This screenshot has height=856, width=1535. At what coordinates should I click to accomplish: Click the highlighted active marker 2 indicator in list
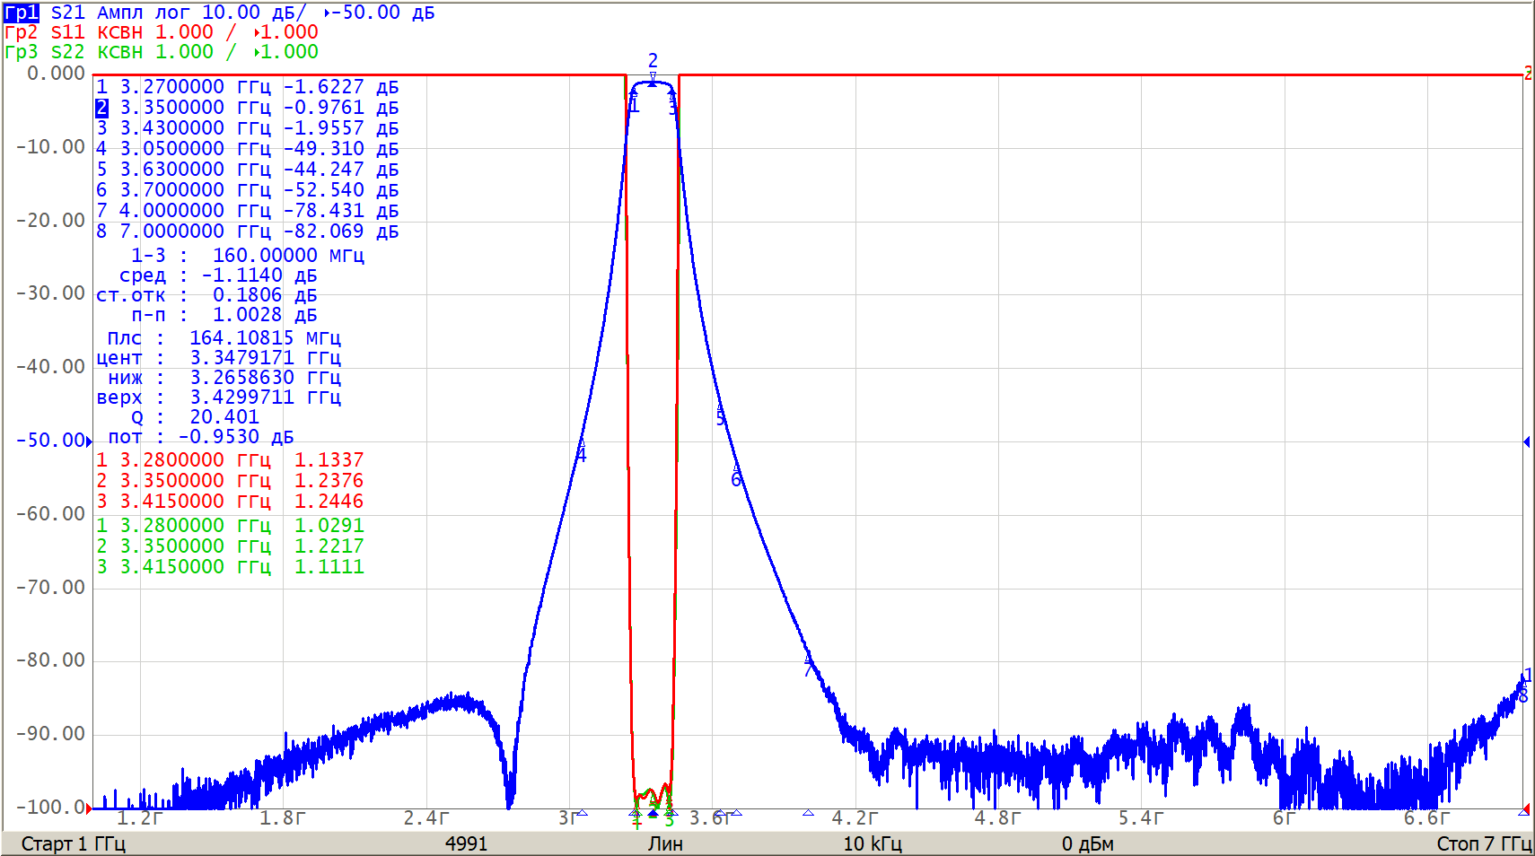pyautogui.click(x=101, y=108)
